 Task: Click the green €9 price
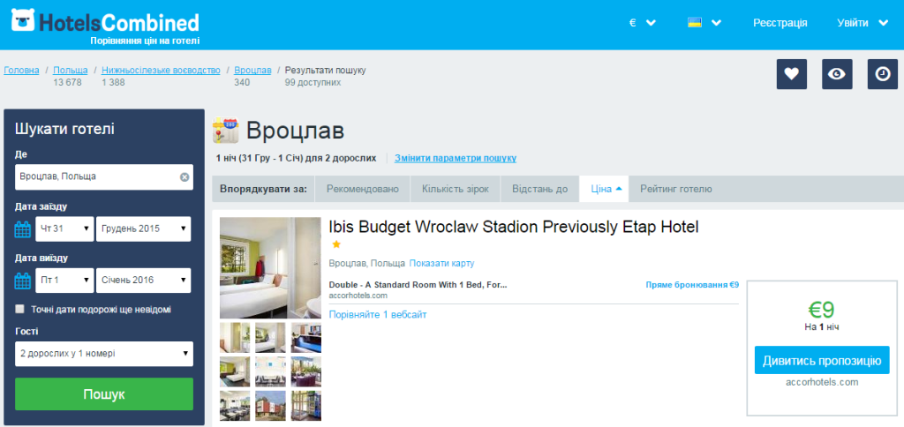point(822,310)
